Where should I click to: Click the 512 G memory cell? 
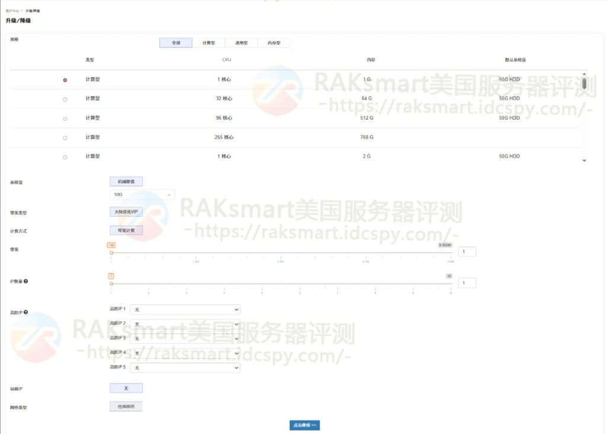point(366,118)
